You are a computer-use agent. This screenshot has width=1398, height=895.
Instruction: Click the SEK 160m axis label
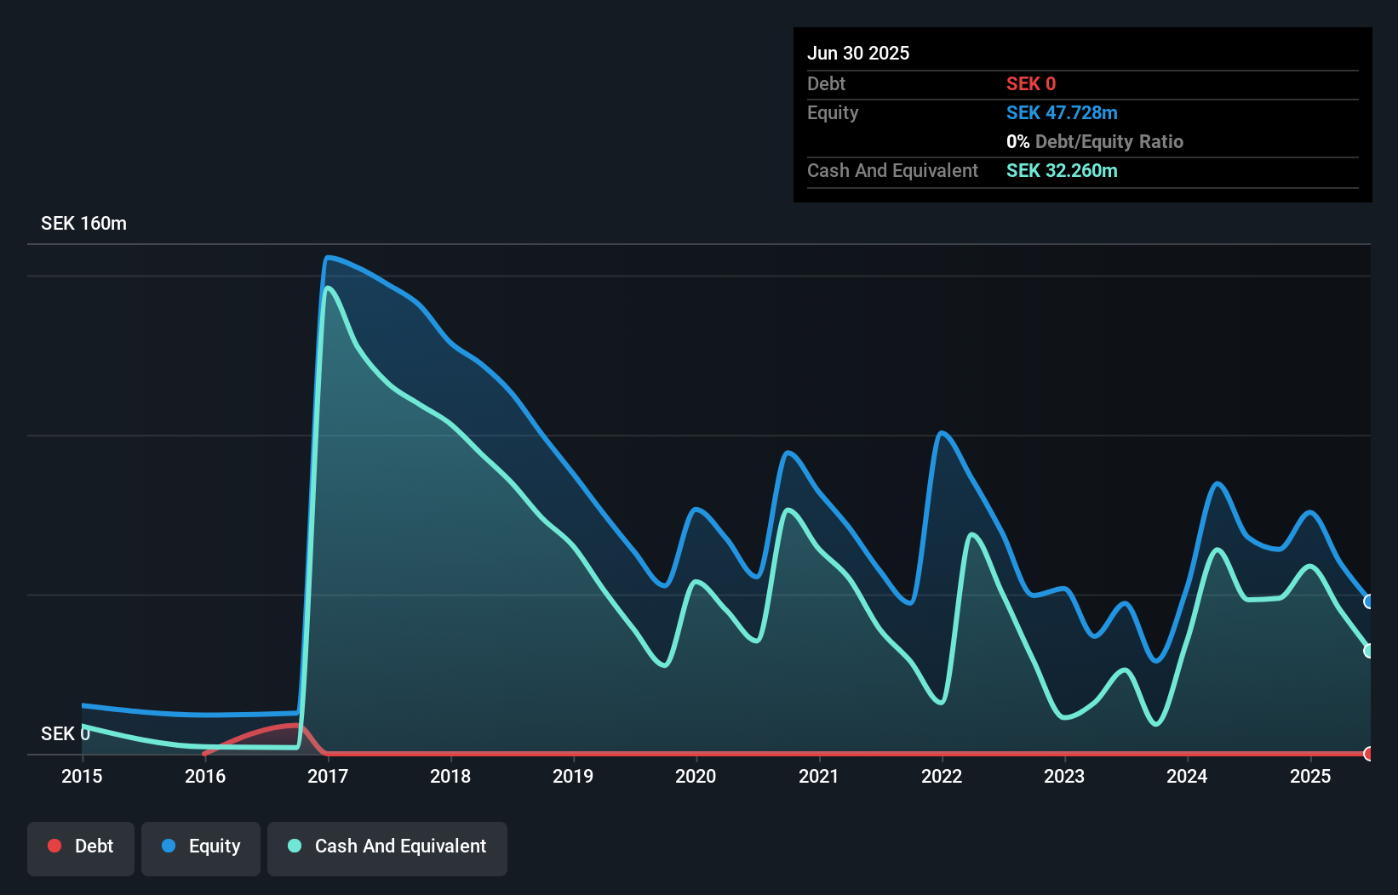pos(83,223)
